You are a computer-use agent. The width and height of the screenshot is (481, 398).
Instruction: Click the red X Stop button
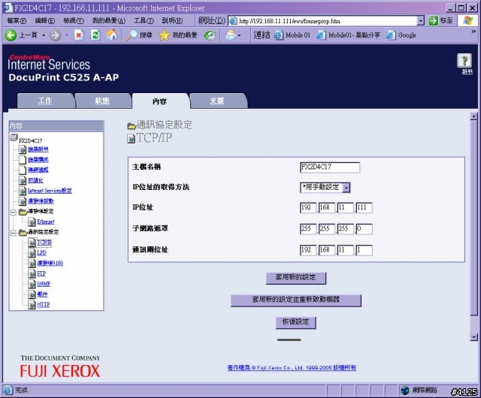coord(78,35)
